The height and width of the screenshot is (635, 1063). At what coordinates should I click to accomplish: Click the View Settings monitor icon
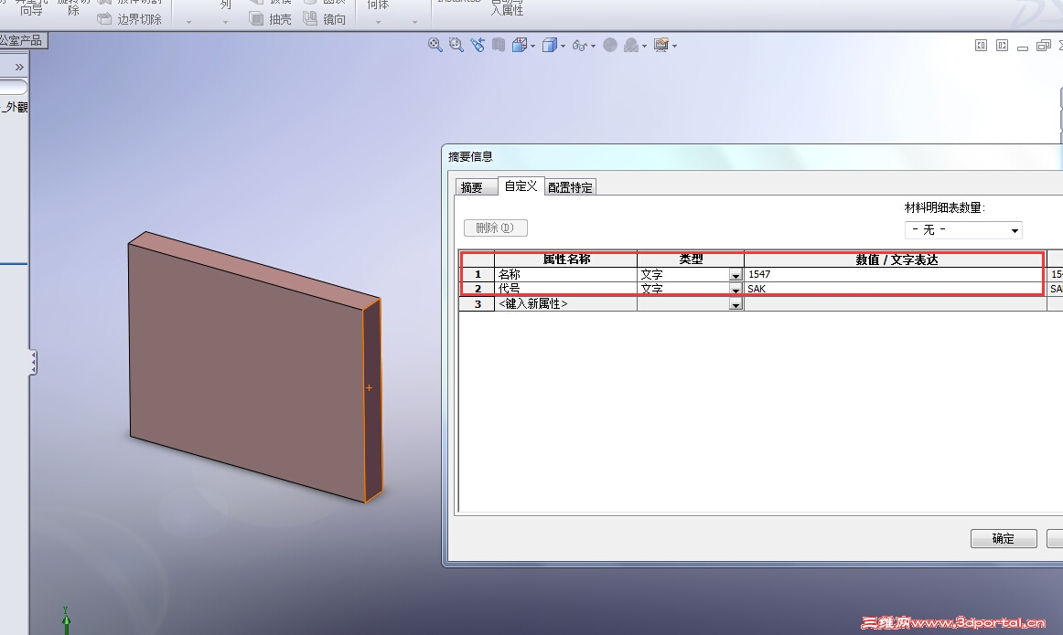[661, 45]
